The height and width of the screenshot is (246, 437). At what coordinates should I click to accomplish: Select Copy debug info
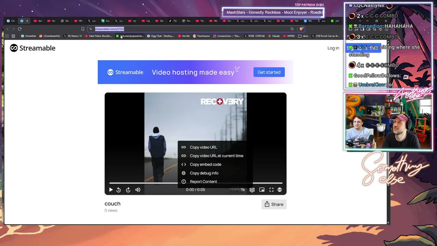click(215, 173)
